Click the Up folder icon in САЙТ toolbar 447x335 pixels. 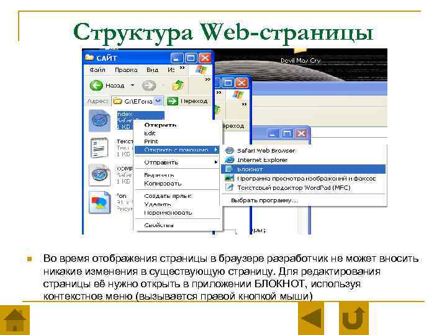click(x=178, y=85)
